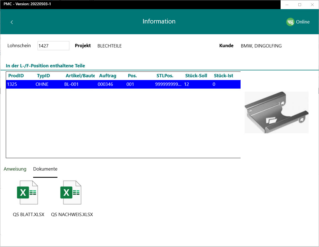The image size is (319, 247).
Task: Click the 999999999... STLPos. cell
Action: pyautogui.click(x=168, y=84)
